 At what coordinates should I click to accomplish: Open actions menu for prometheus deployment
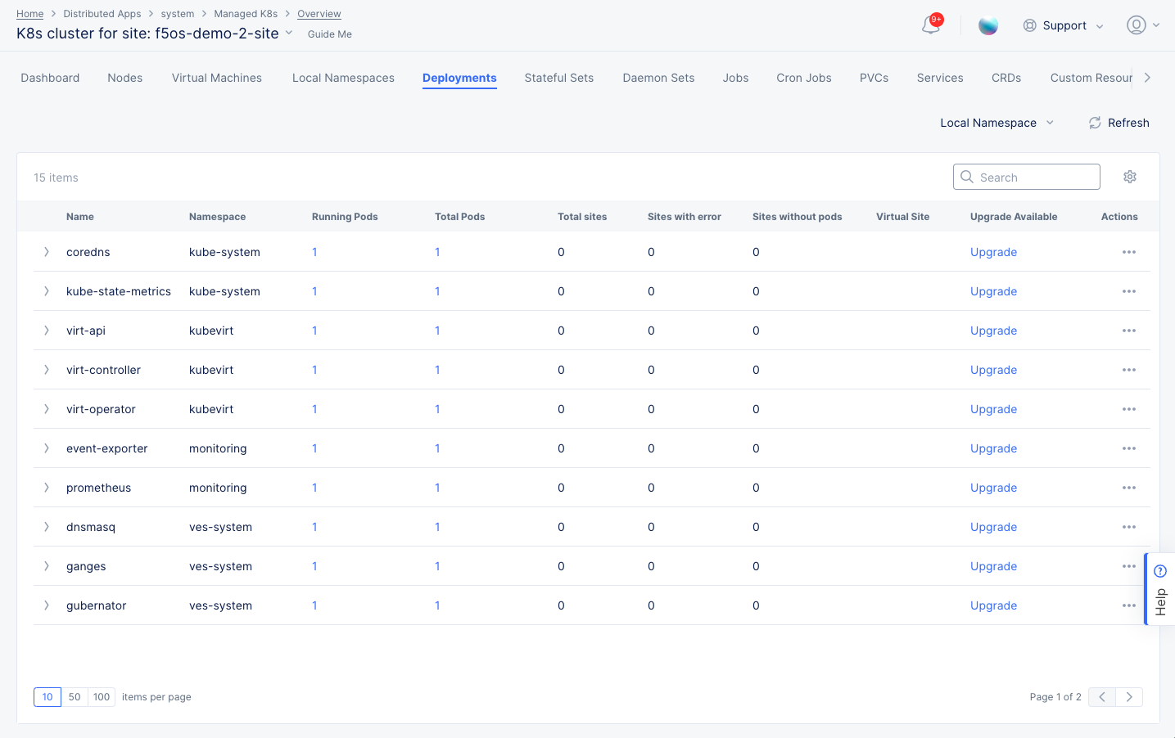(1129, 487)
